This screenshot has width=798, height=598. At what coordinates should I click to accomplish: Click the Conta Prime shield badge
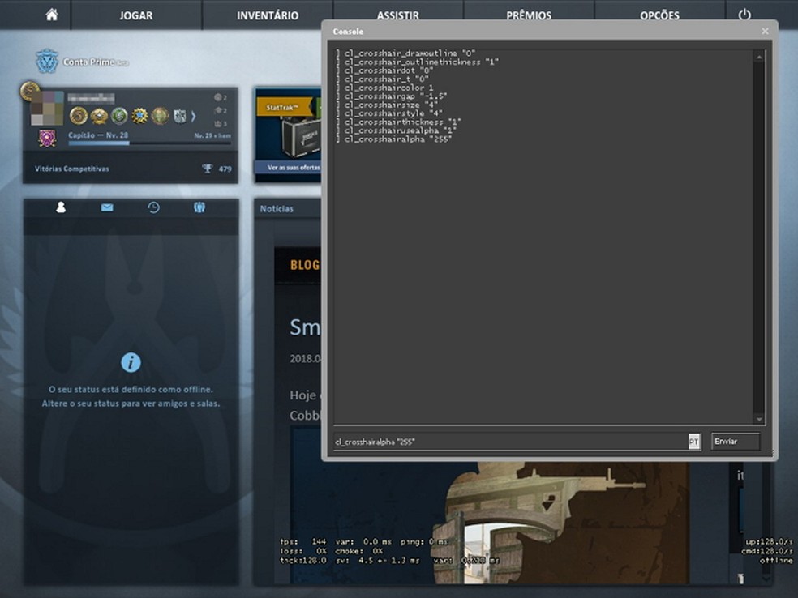47,62
